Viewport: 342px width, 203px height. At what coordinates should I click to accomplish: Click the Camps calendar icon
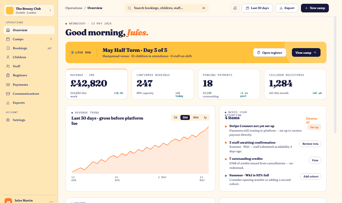point(8,39)
